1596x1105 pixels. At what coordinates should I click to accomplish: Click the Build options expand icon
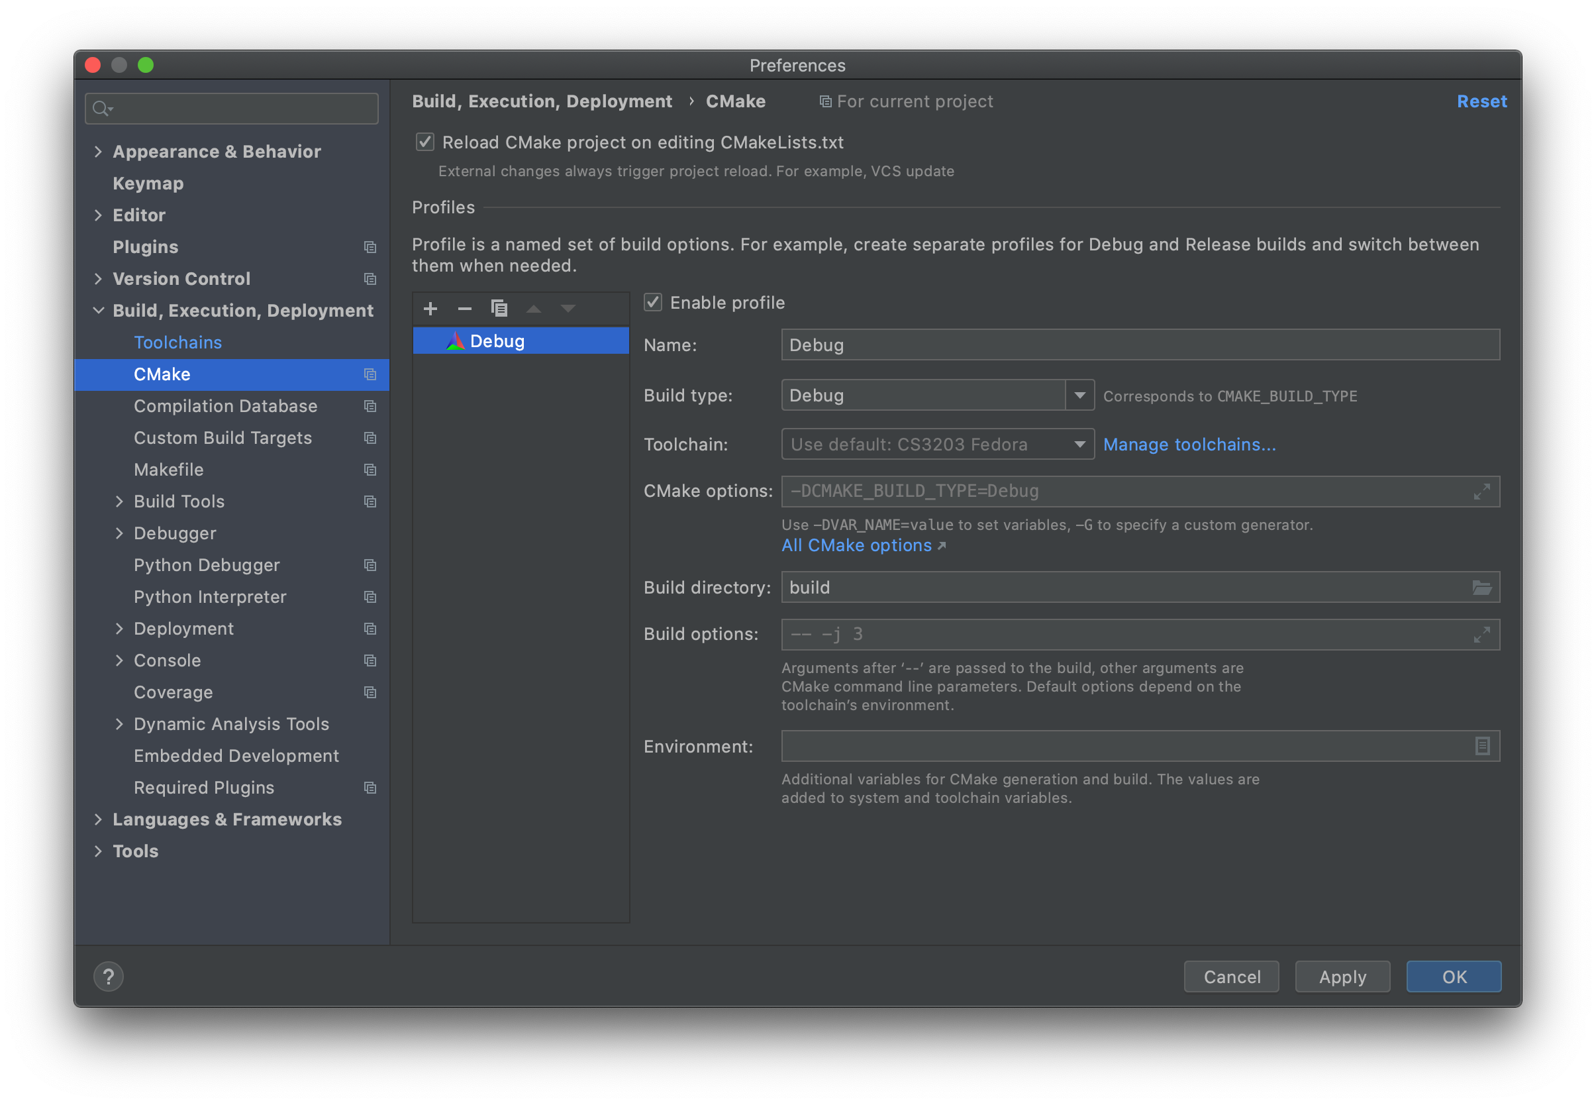(1482, 635)
